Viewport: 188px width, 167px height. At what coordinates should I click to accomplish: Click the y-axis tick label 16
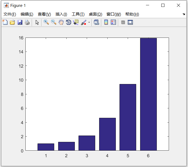21,38
